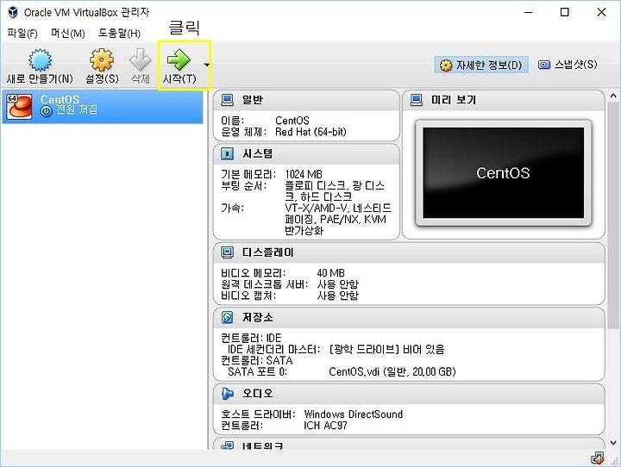Open the Help (도움말) menu

coord(119,34)
